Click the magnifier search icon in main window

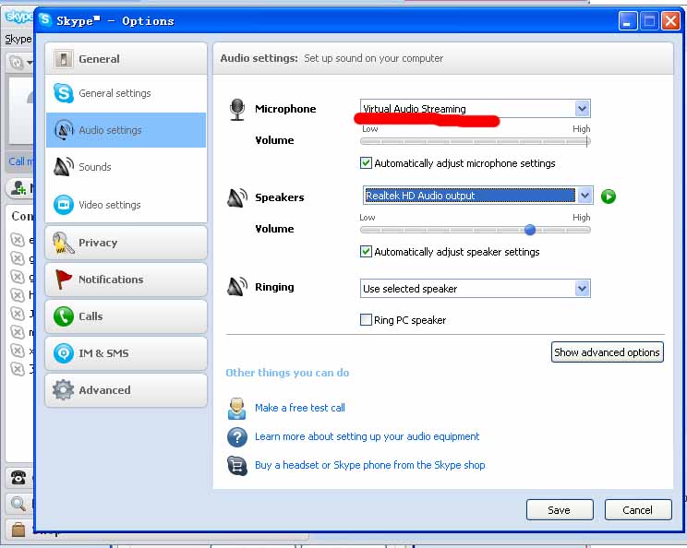click(18, 504)
